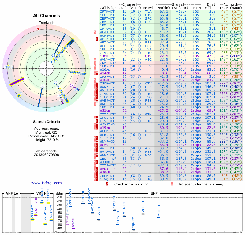Click the co-channel warning icon beside WPTZ-DT
Viewport: 245px width, 235px height.
tap(97, 39)
